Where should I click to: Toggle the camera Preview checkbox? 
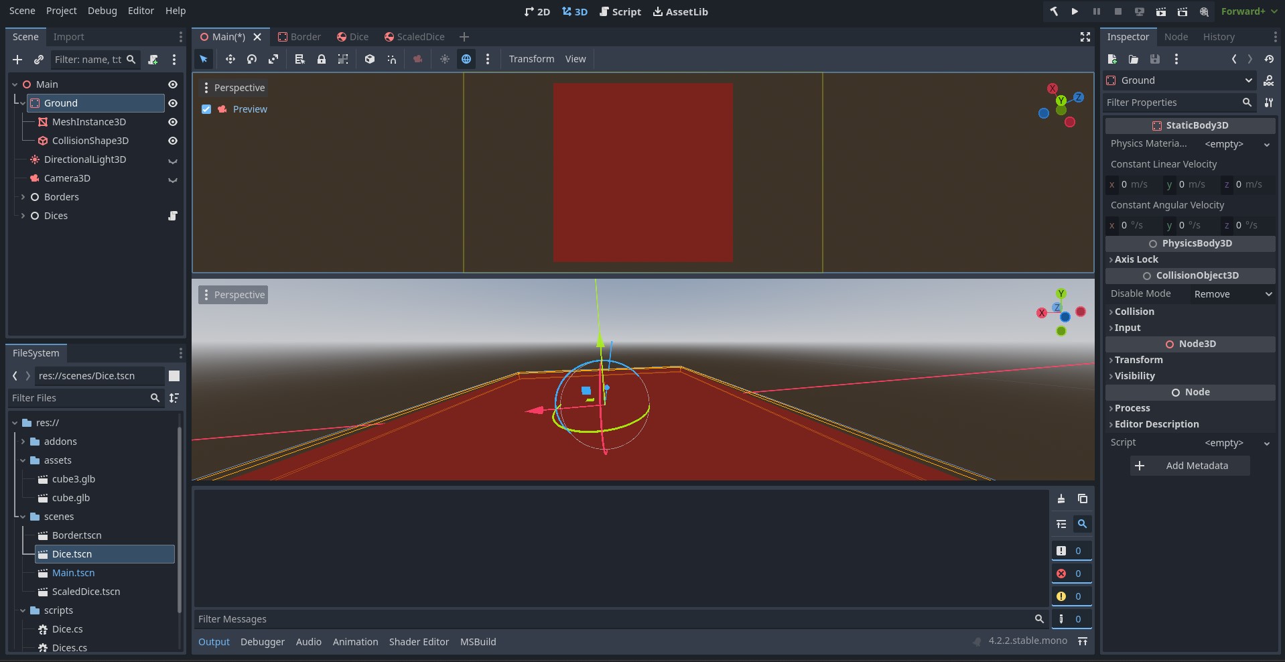pyautogui.click(x=206, y=109)
